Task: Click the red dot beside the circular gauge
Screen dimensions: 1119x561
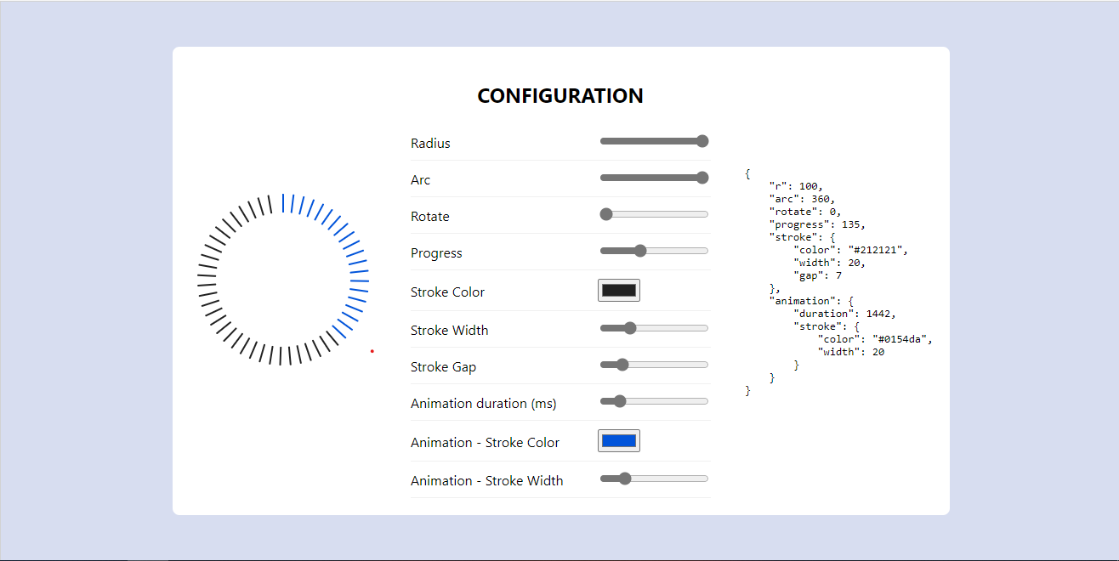Action: (x=372, y=350)
